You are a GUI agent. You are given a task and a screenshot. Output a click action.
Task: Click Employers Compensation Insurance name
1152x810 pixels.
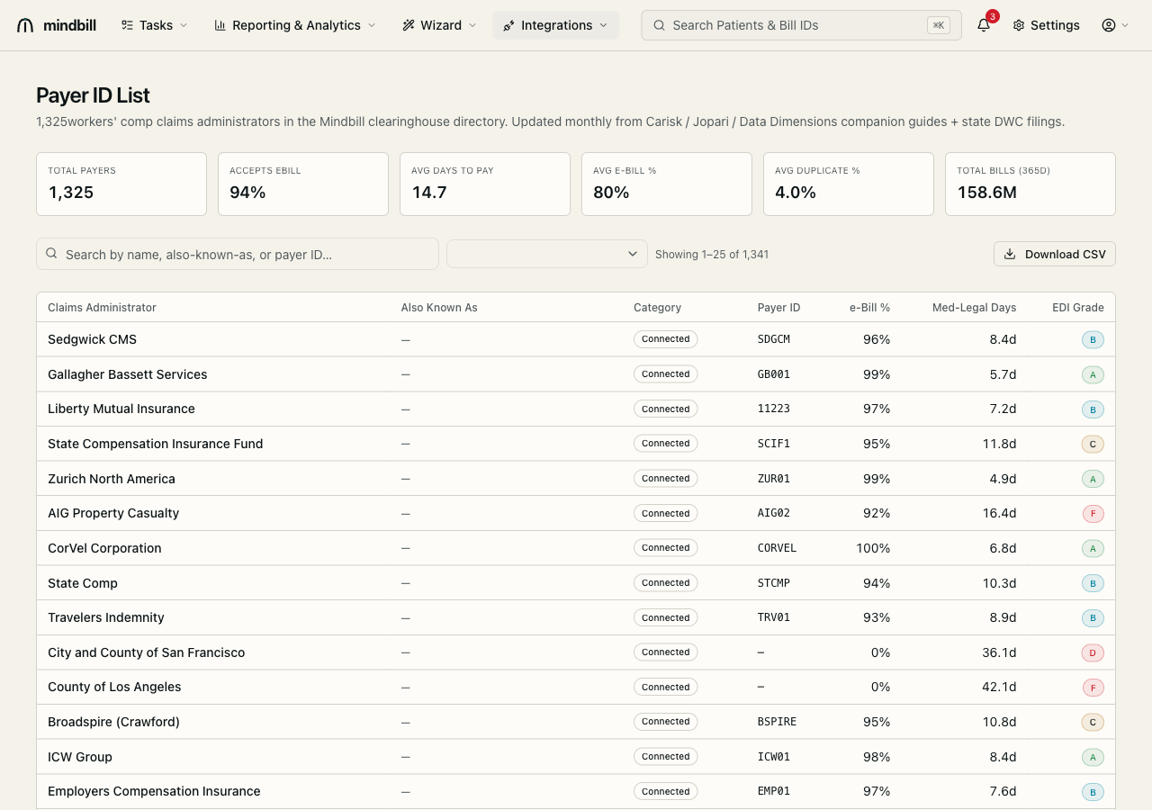point(154,791)
